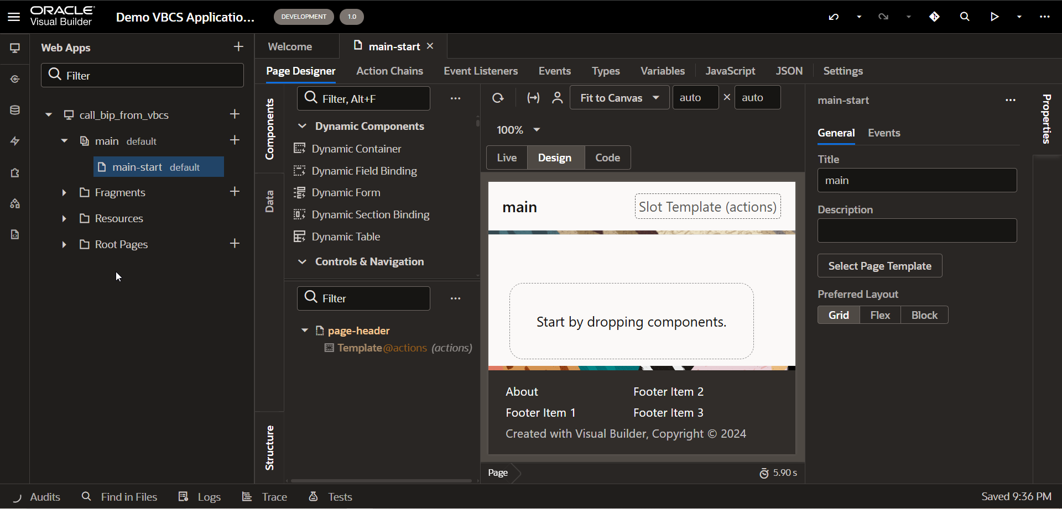Add a new fragment with plus
1062x509 pixels.
pyautogui.click(x=235, y=192)
